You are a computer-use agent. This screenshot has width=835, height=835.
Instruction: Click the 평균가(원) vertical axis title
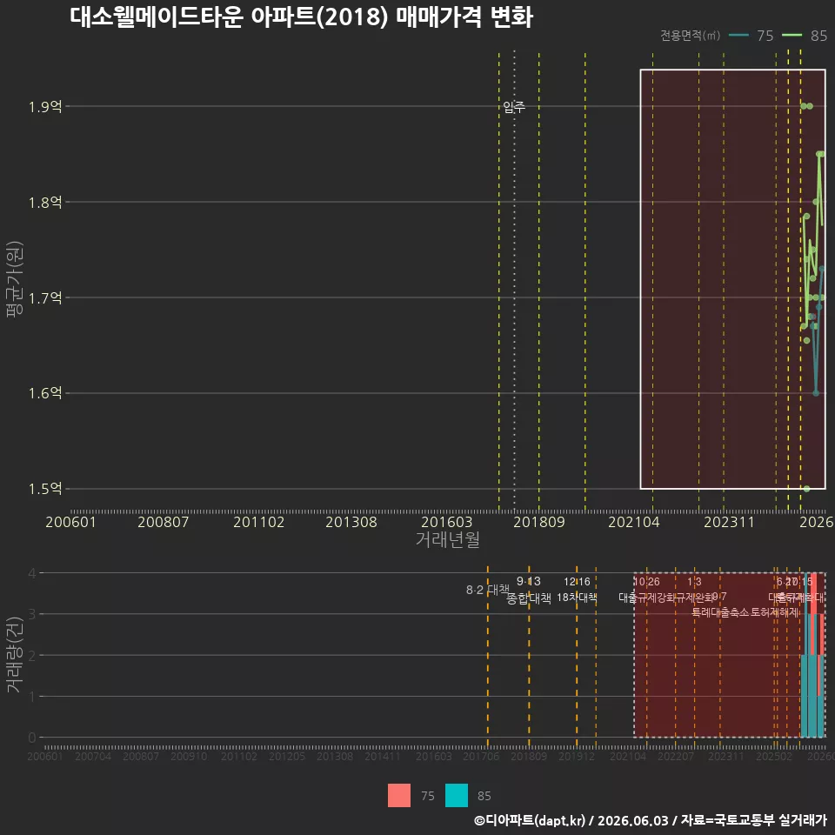pyautogui.click(x=15, y=279)
